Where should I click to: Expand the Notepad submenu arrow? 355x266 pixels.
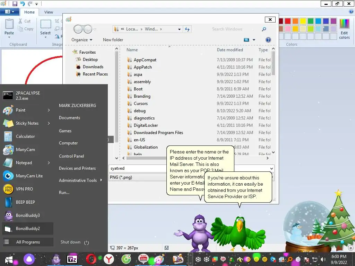click(x=49, y=163)
